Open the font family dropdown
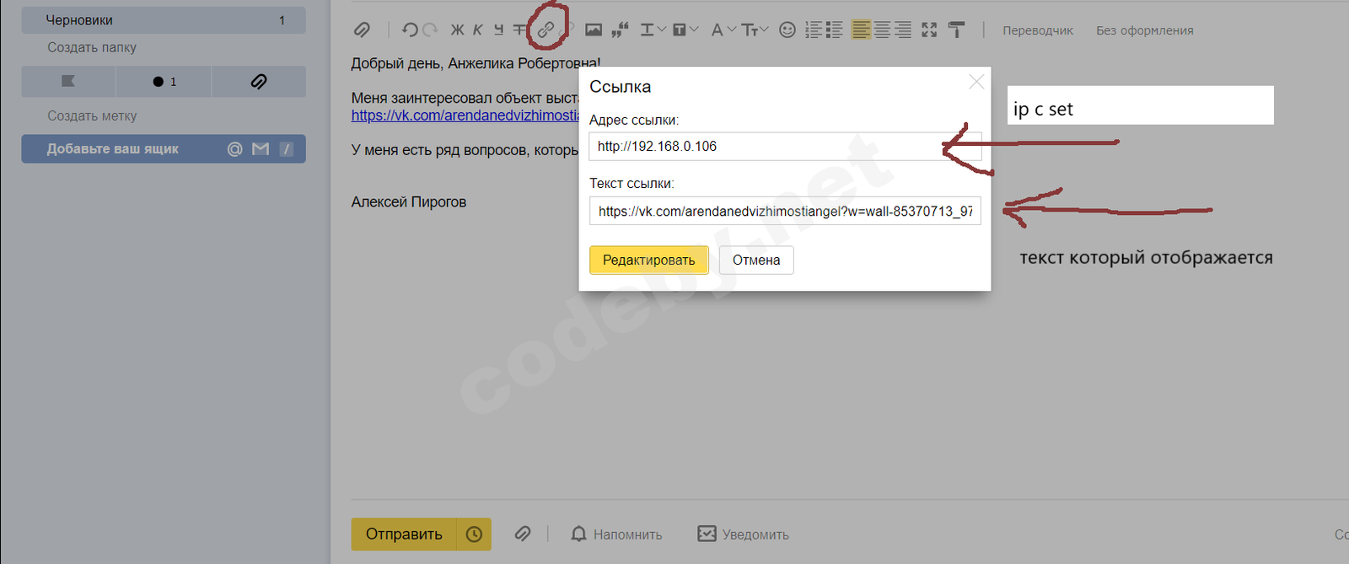 (x=723, y=30)
